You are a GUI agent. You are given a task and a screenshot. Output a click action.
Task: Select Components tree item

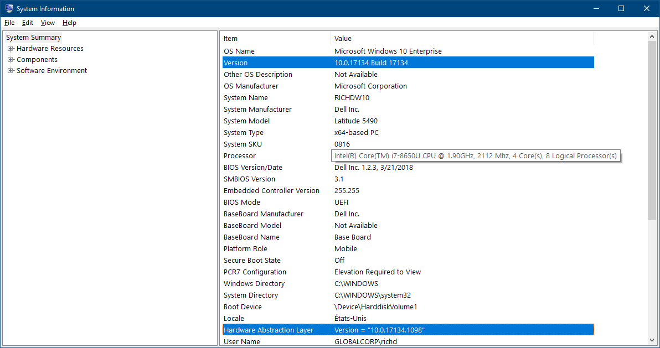pyautogui.click(x=37, y=60)
